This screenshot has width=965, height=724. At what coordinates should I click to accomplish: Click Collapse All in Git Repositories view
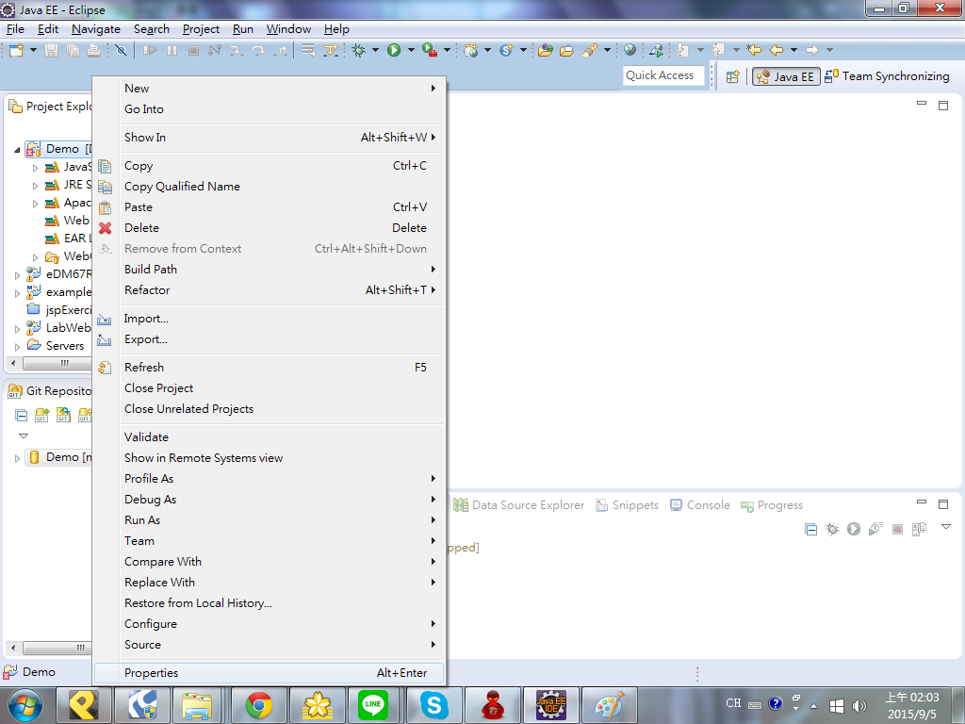point(21,416)
